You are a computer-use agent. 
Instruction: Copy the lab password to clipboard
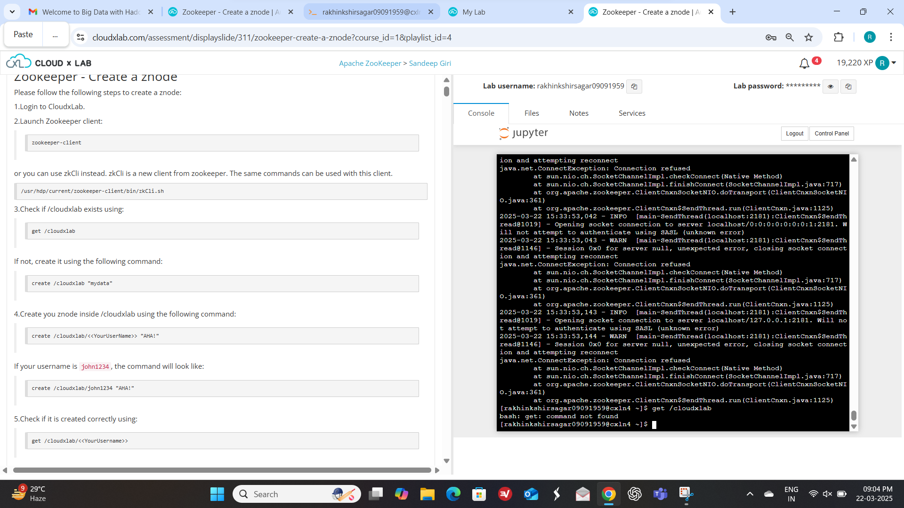point(848,87)
